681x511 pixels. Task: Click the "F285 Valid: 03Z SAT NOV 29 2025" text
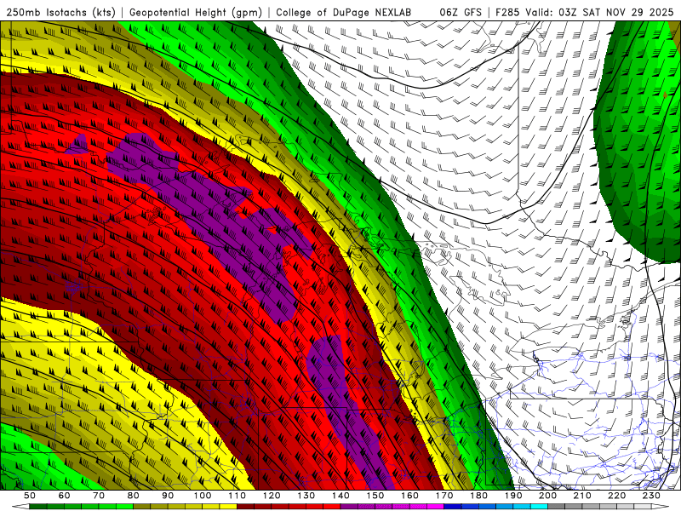585,13
